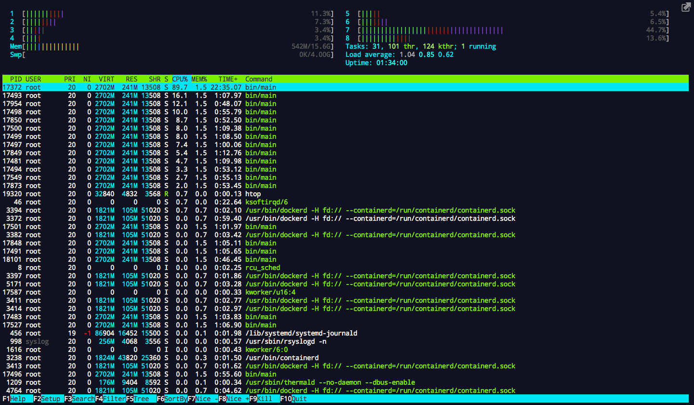Click the TIME+ column header
The width and height of the screenshot is (694, 405).
(x=228, y=79)
